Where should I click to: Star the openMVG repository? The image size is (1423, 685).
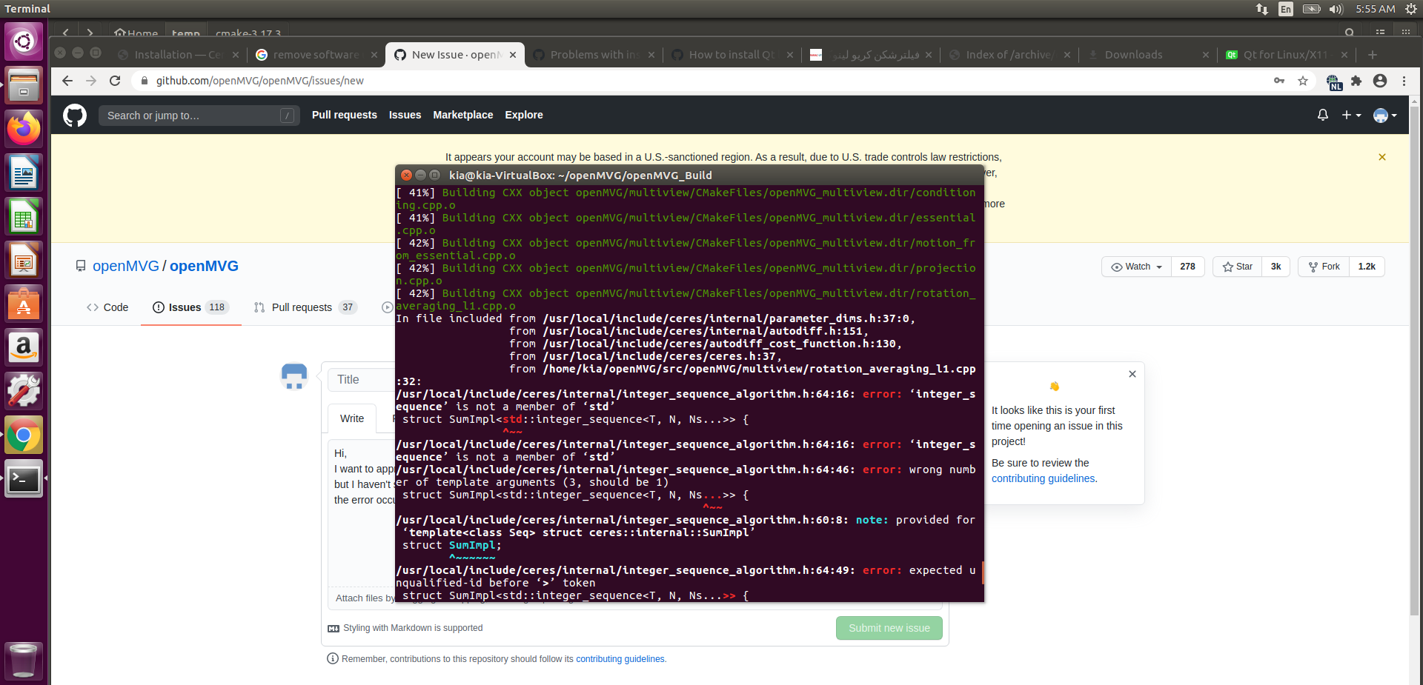[1236, 267]
